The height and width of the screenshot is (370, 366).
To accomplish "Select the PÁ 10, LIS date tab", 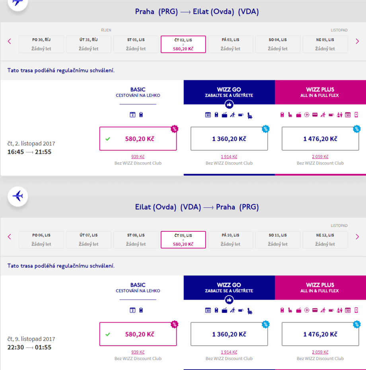I will 230,240.
